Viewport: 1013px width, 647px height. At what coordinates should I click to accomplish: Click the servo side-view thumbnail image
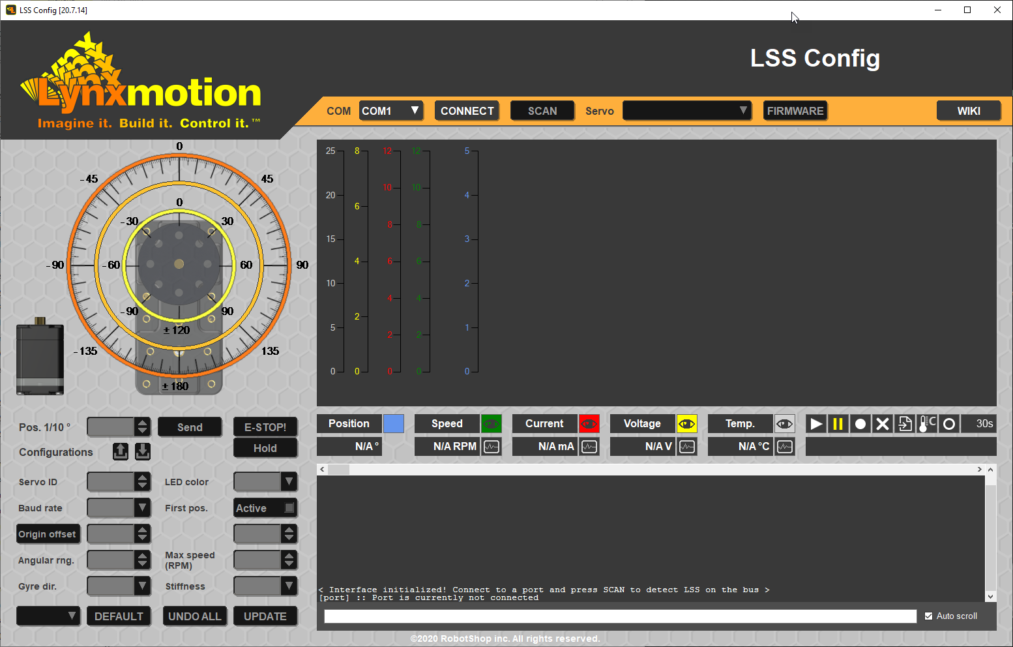40,356
